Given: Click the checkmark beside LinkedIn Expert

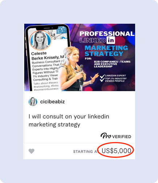Looking at the screenshot, I should [102, 76].
